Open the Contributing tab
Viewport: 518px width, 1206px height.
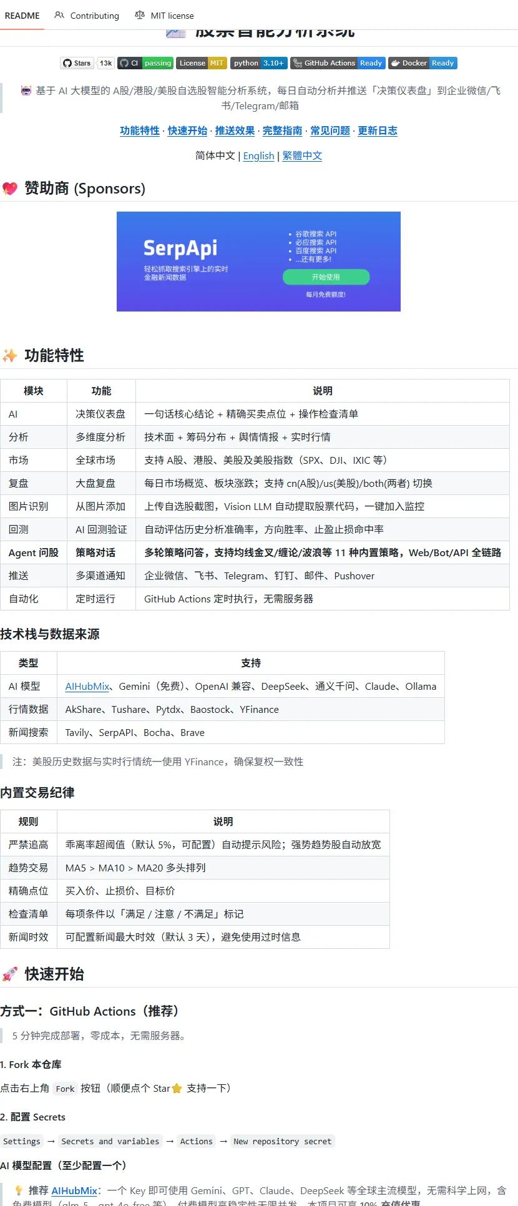click(x=87, y=16)
